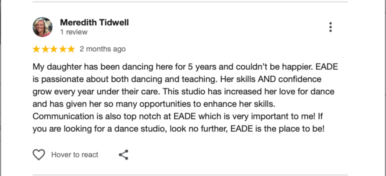Open the Meredith Tidwell name link

click(x=94, y=23)
